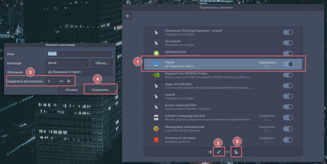Click the NVIDIA Prime green icon
The image size is (327, 164).
pyautogui.click(x=156, y=75)
